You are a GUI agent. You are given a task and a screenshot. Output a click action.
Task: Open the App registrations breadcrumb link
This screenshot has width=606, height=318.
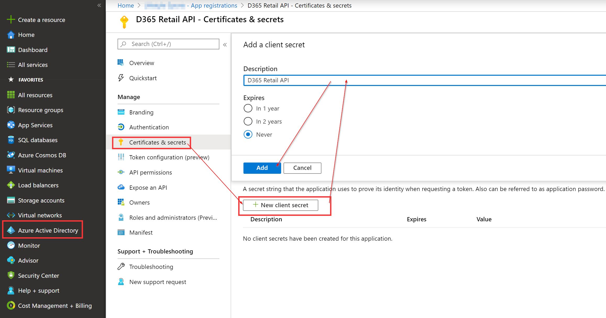[x=214, y=5]
